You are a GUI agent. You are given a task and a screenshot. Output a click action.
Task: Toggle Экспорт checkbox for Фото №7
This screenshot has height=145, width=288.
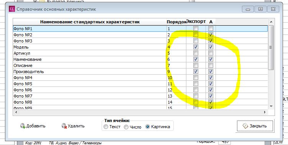pos(196,96)
